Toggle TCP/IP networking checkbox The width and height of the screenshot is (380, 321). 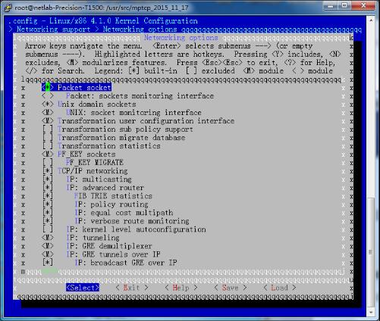[x=48, y=171]
